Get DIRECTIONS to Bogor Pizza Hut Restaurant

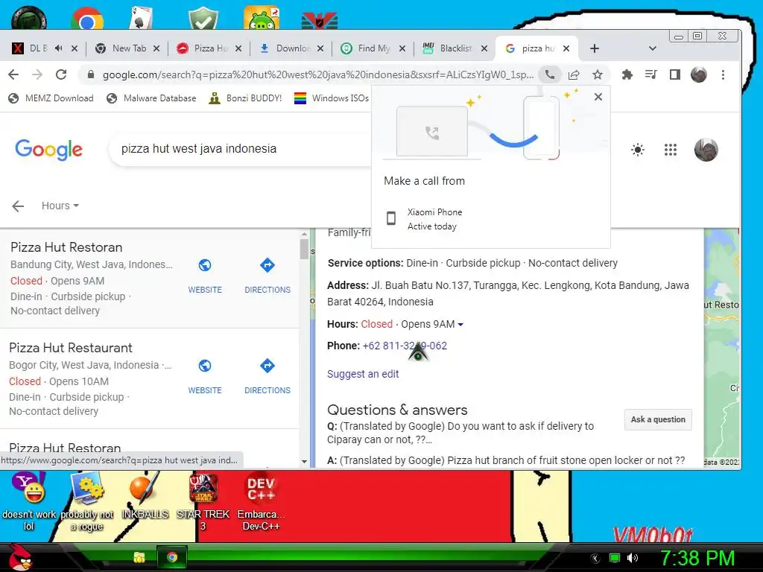point(267,376)
